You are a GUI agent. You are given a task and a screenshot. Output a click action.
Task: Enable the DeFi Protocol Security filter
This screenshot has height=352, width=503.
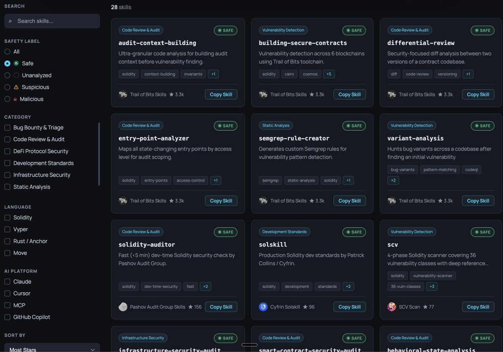point(7,151)
